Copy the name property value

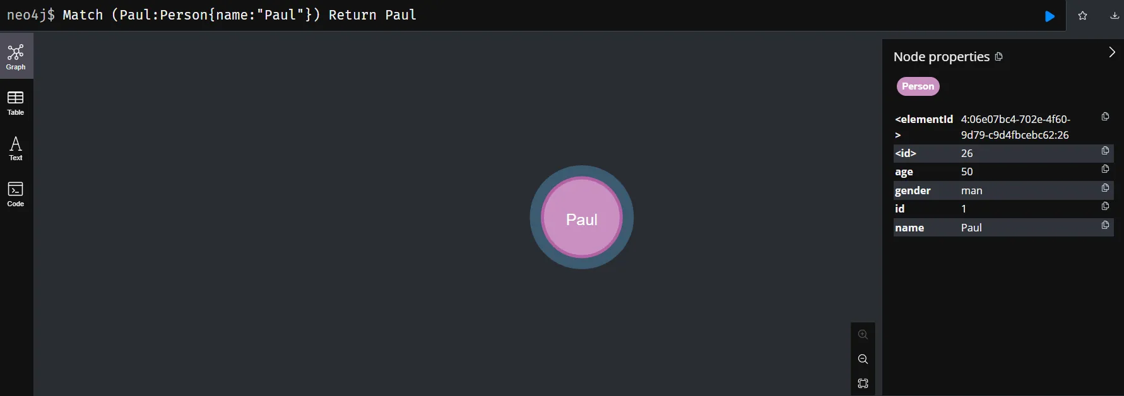[x=1105, y=225]
